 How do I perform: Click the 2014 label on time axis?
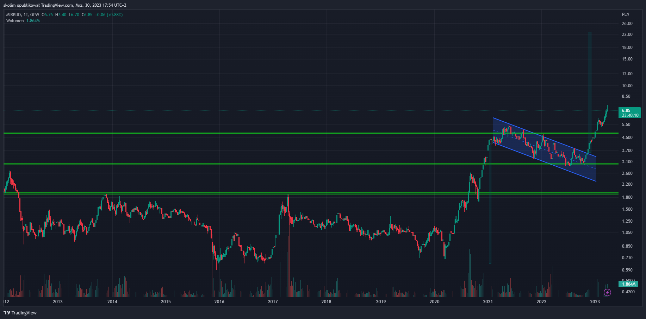pyautogui.click(x=112, y=302)
